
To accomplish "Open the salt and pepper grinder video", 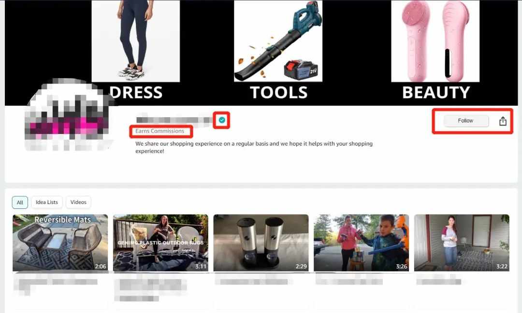I will (261, 243).
